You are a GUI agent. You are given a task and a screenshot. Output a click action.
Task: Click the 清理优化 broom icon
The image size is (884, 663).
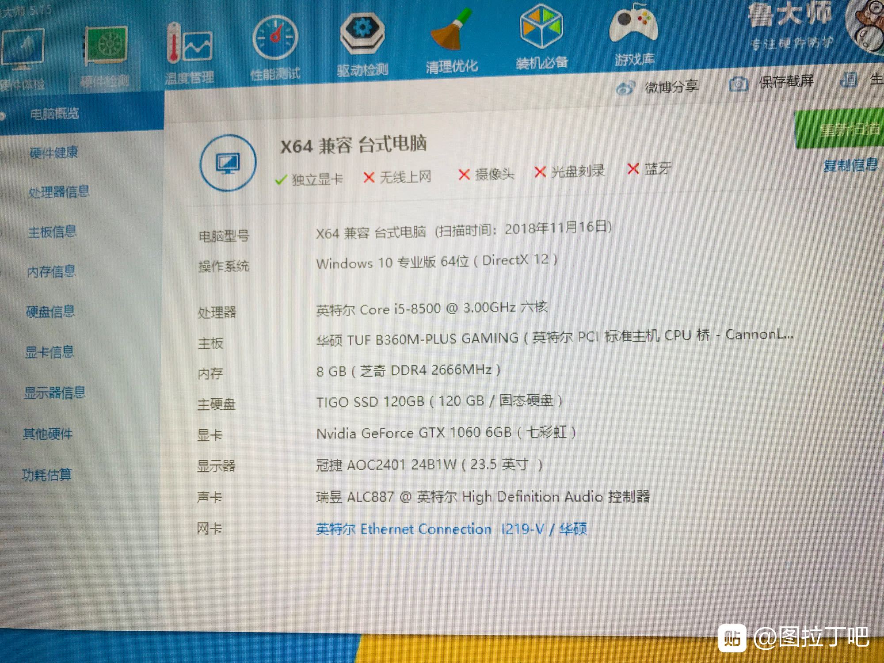coord(451,30)
